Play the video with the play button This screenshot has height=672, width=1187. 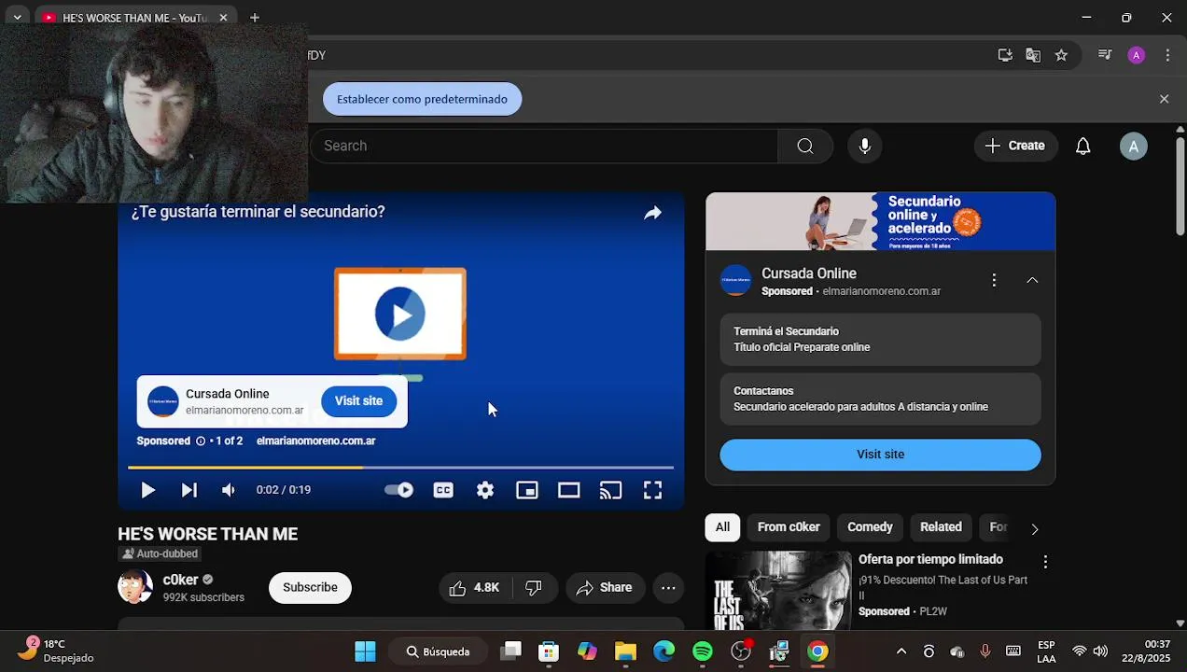click(147, 490)
